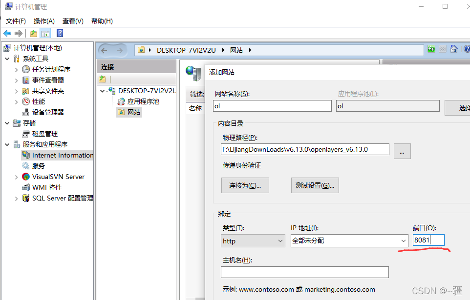Click the 连接为(C) button
Image resolution: width=470 pixels, height=300 pixels.
(245, 185)
